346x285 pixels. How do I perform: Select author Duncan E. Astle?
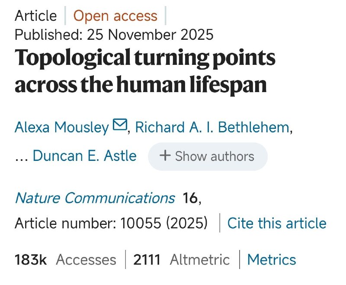pyautogui.click(x=84, y=156)
